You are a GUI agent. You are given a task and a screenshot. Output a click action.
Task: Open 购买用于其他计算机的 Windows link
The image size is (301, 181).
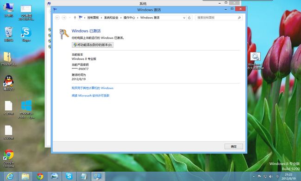(x=92, y=88)
